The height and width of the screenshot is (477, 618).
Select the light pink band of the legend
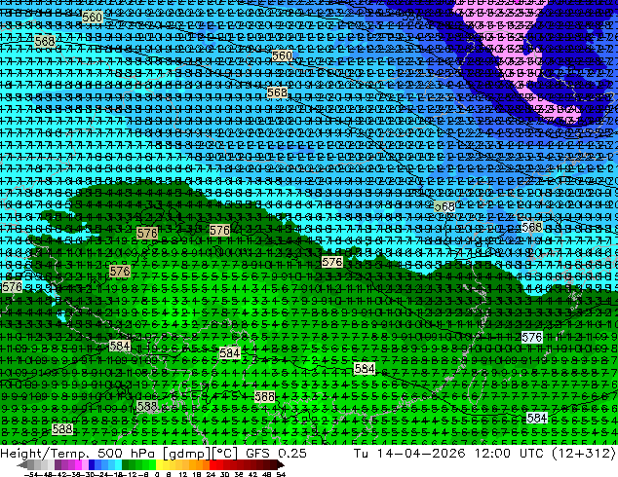pos(85,464)
